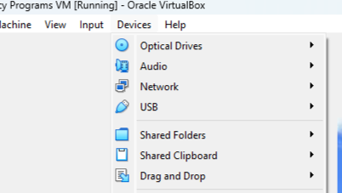Close the Devices menu from menu bar
This screenshot has height=193, width=342.
pyautogui.click(x=134, y=25)
